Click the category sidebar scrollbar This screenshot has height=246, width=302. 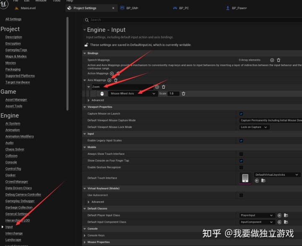pyautogui.click(x=68, y=64)
